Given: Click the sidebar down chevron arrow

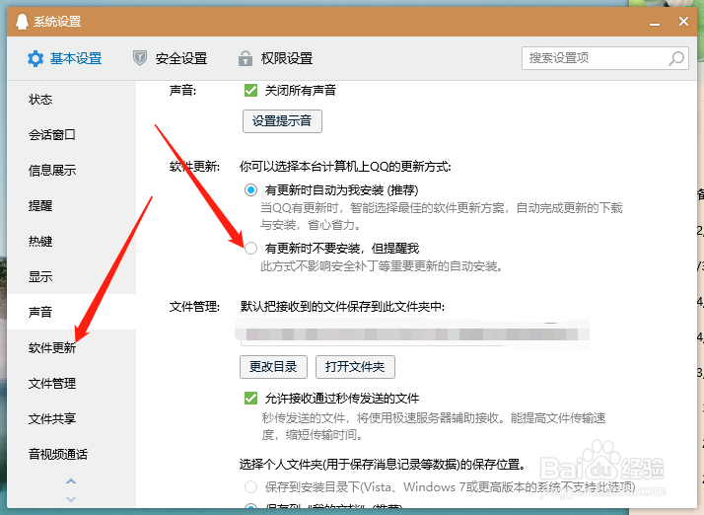Looking at the screenshot, I should (x=71, y=499).
